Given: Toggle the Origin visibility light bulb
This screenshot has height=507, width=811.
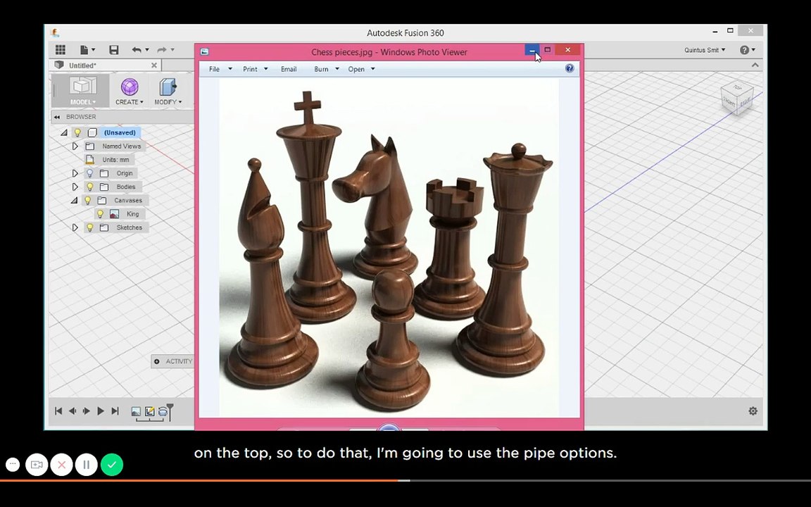Looking at the screenshot, I should point(89,173).
